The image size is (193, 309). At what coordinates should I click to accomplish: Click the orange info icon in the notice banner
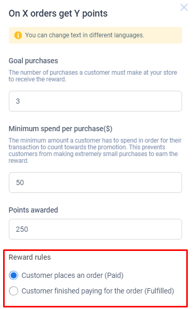pos(18,35)
